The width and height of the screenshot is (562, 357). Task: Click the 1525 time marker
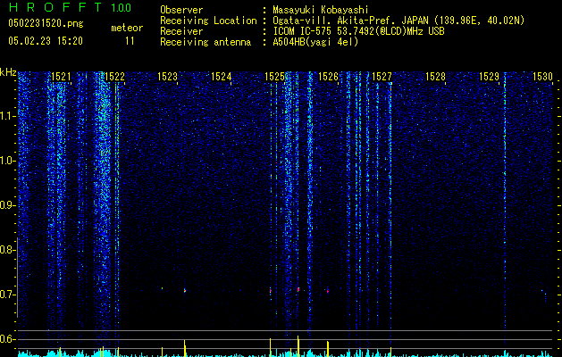point(274,77)
